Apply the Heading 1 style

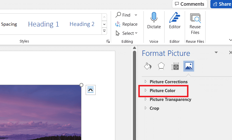(x=44, y=24)
